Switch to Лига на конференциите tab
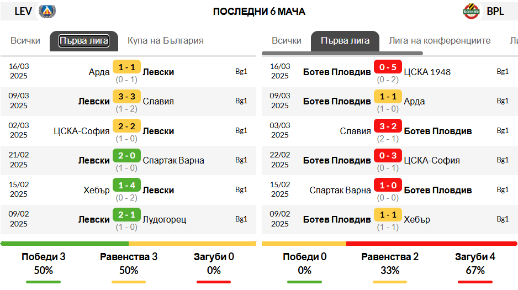 pyautogui.click(x=440, y=41)
